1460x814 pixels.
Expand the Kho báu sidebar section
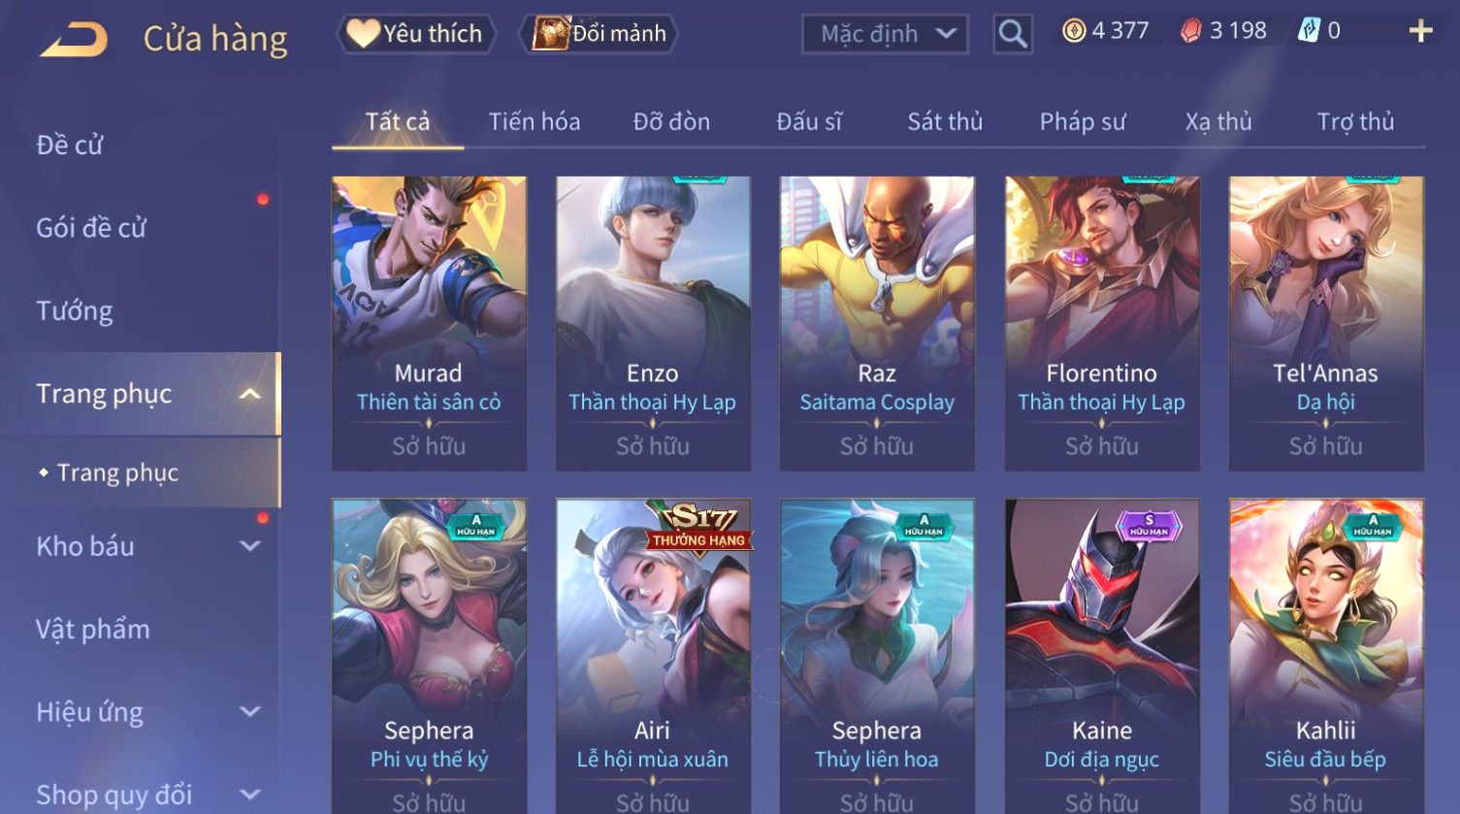click(x=249, y=546)
